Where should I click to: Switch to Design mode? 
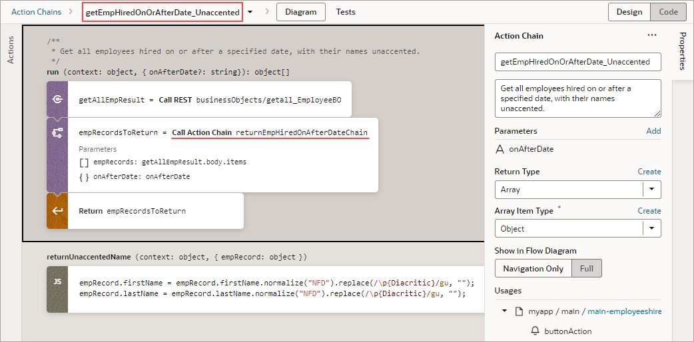[x=629, y=12]
